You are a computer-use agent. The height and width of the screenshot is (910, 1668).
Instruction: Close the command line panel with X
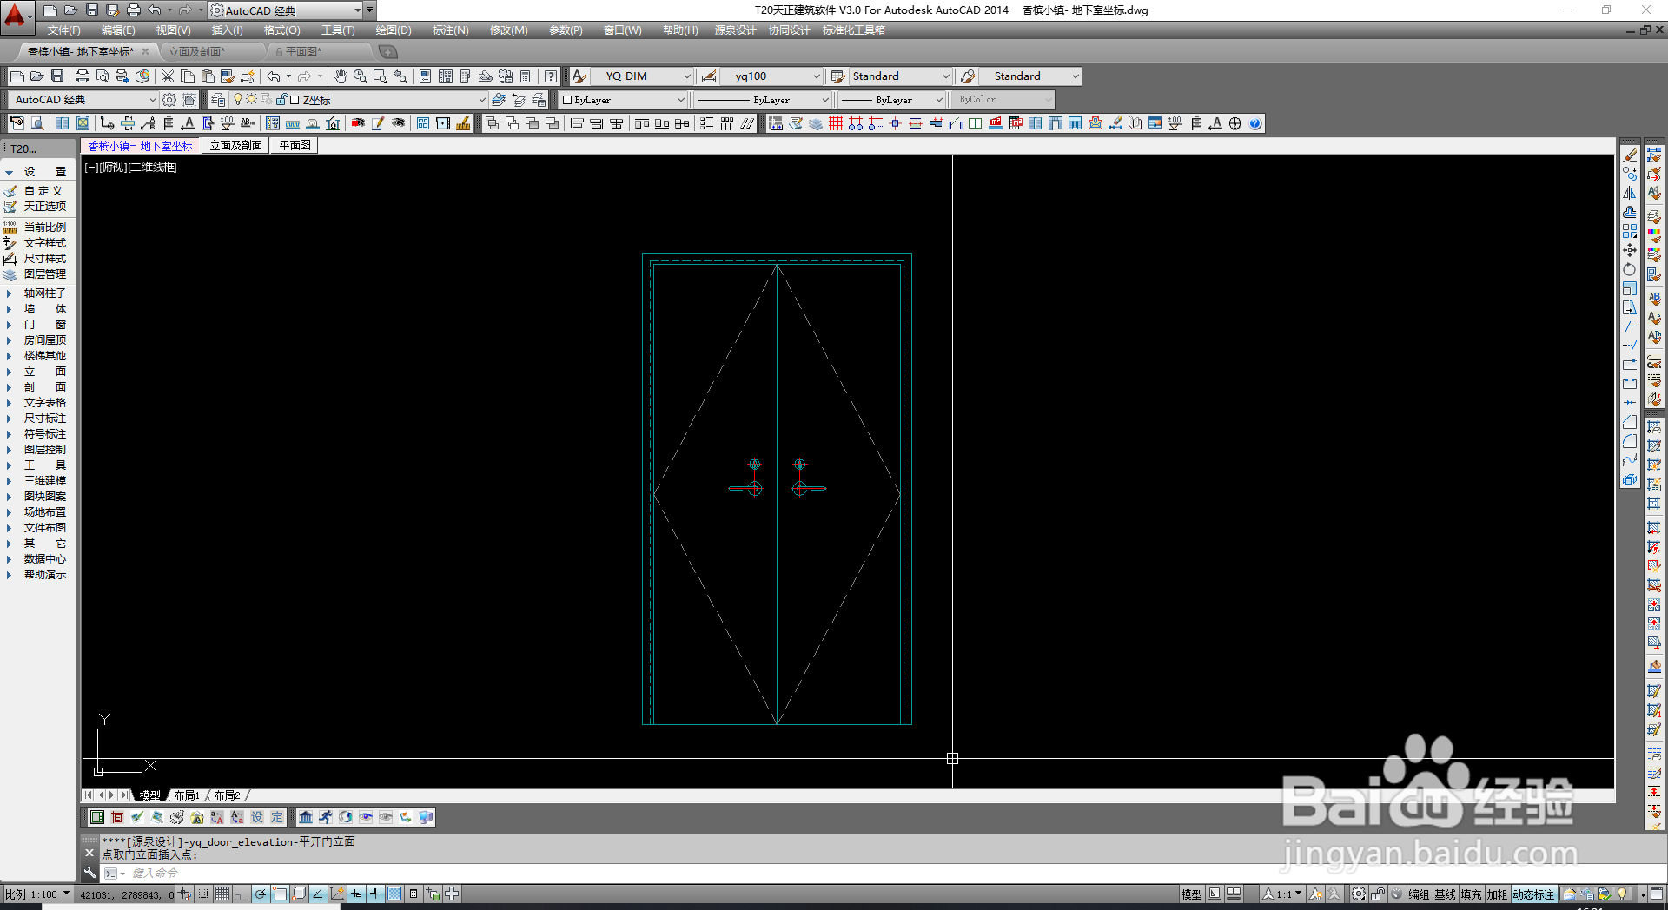click(x=89, y=854)
